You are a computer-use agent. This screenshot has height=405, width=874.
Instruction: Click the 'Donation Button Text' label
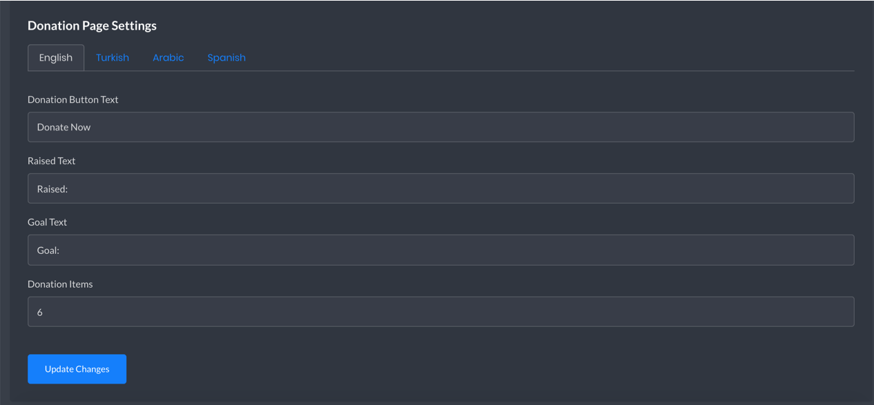pos(73,99)
